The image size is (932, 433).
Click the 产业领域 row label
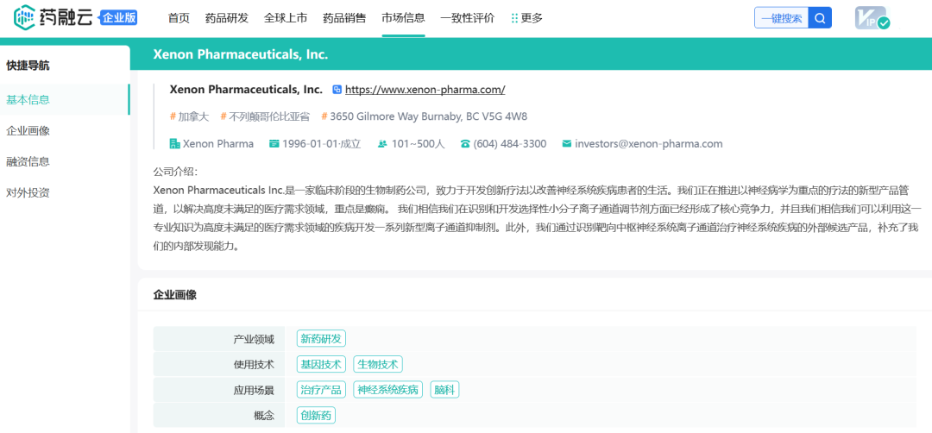(254, 339)
